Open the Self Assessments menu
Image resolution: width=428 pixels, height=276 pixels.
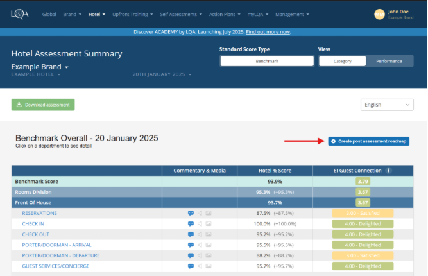[x=179, y=14]
